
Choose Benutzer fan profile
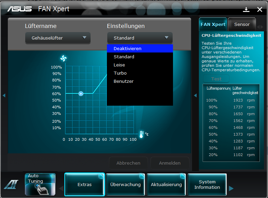(140, 81)
